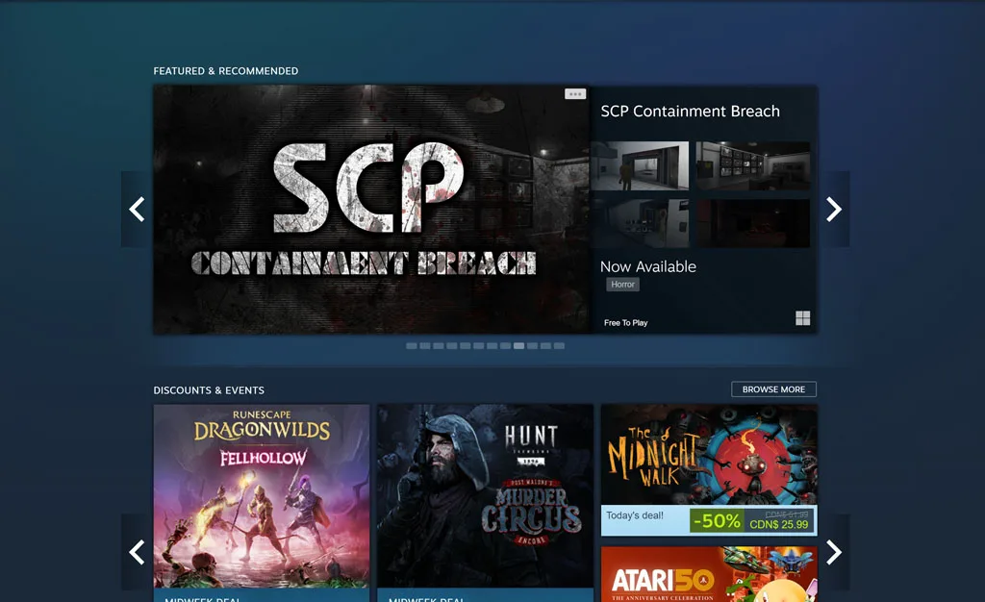The height and width of the screenshot is (602, 985).
Task: Advance featured carousel with right arrow
Action: coord(834,209)
